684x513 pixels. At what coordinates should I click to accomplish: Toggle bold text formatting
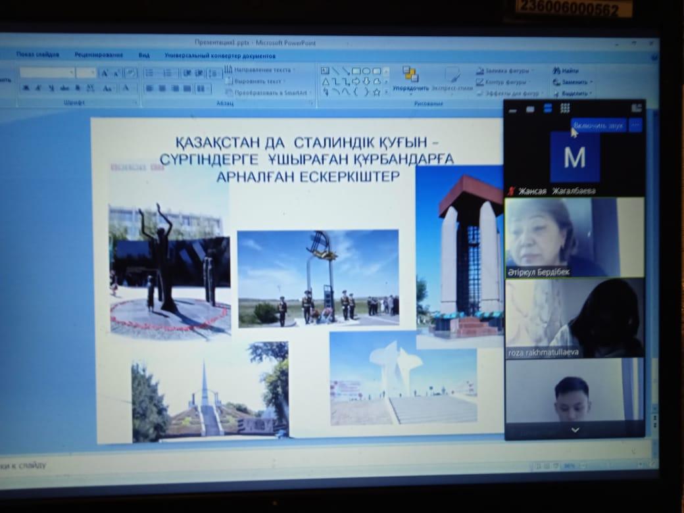click(26, 88)
